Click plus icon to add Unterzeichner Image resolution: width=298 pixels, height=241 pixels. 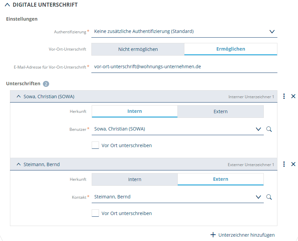coord(213,235)
